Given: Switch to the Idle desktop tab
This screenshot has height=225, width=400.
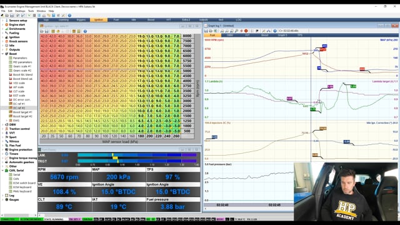Looking at the screenshot, I should (133, 19).
